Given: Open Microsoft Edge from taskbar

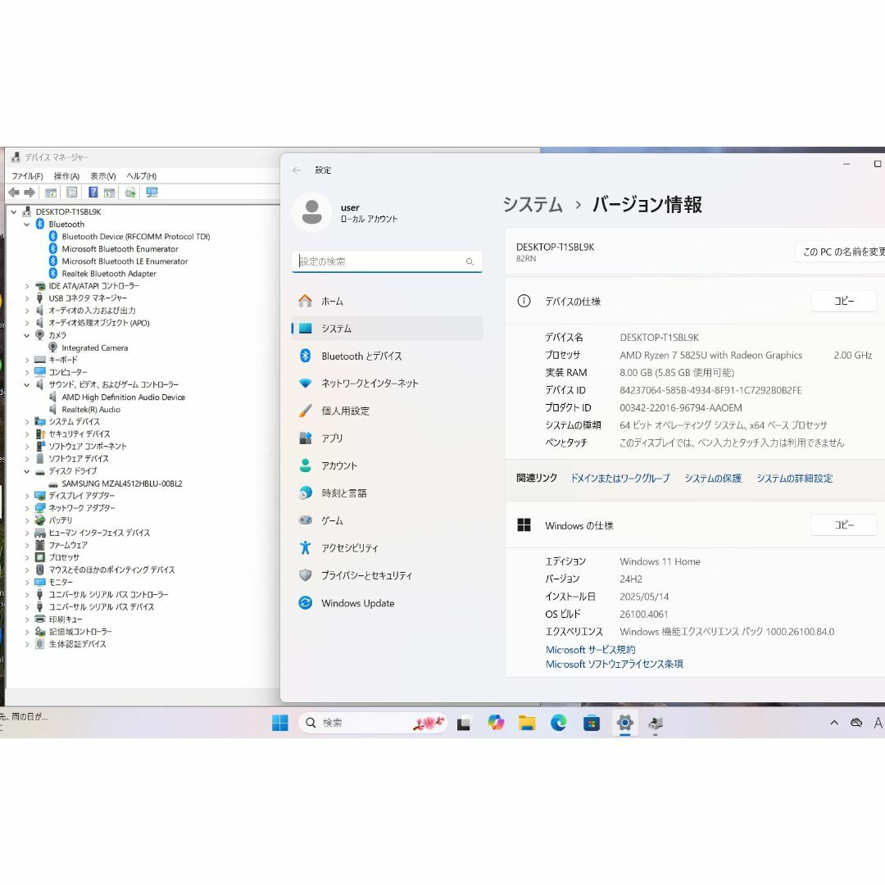Looking at the screenshot, I should [x=559, y=723].
